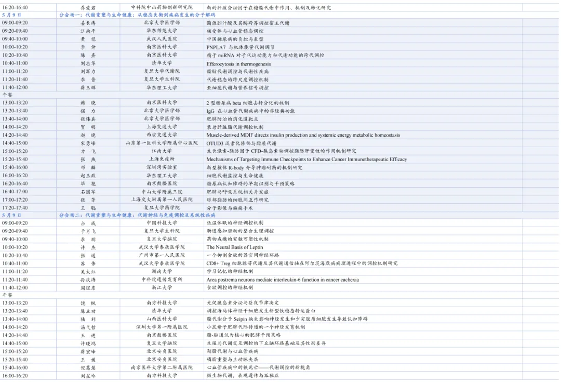This screenshot has width=561, height=382.
Task: Select the title starting "脂代谢分子 Seipin 缺失"
Action: 287,319
